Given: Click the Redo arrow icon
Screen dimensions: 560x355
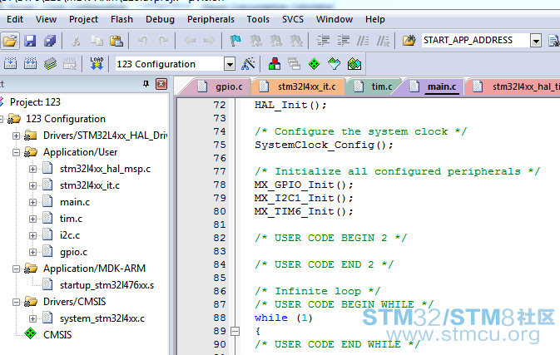Looking at the screenshot, I should click(163, 41).
